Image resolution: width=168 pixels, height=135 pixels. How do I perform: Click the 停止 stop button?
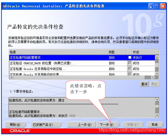coord(155,84)
